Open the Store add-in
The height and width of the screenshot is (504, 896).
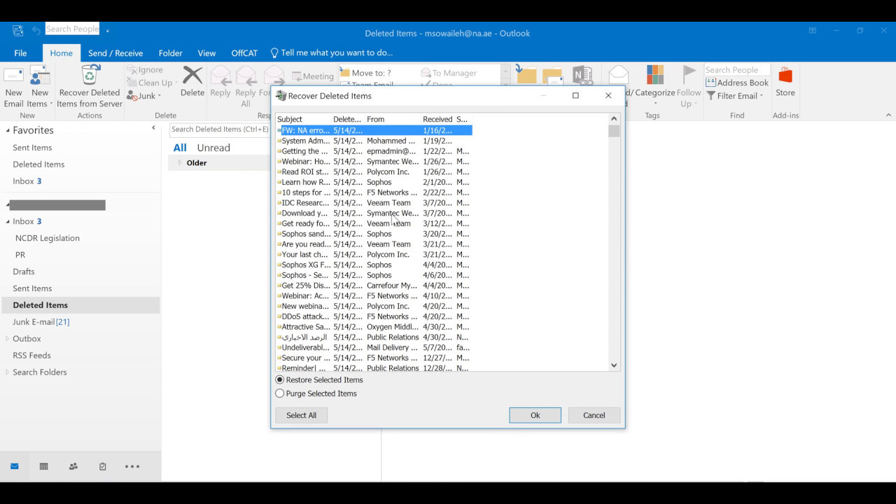785,83
